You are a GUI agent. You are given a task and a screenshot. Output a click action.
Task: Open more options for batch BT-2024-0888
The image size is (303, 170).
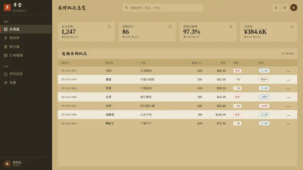click(288, 97)
